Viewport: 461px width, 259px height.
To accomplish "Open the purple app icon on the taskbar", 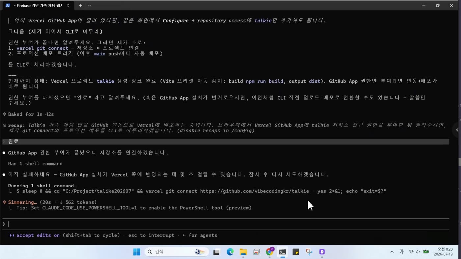I will coord(322,252).
